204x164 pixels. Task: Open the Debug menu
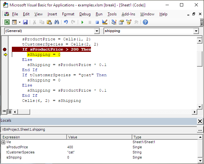(85, 14)
